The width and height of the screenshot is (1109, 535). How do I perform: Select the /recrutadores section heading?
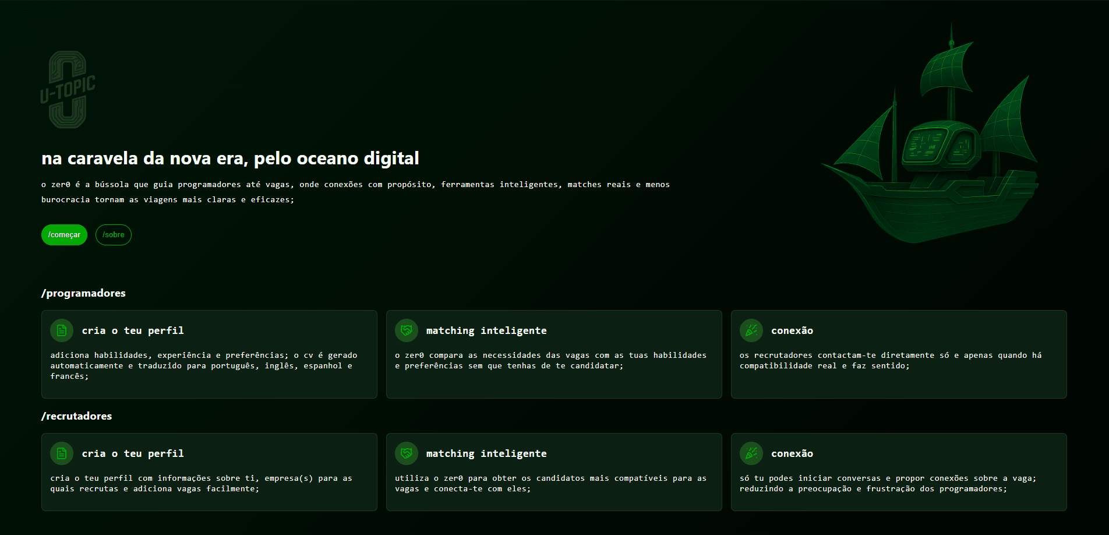(76, 416)
